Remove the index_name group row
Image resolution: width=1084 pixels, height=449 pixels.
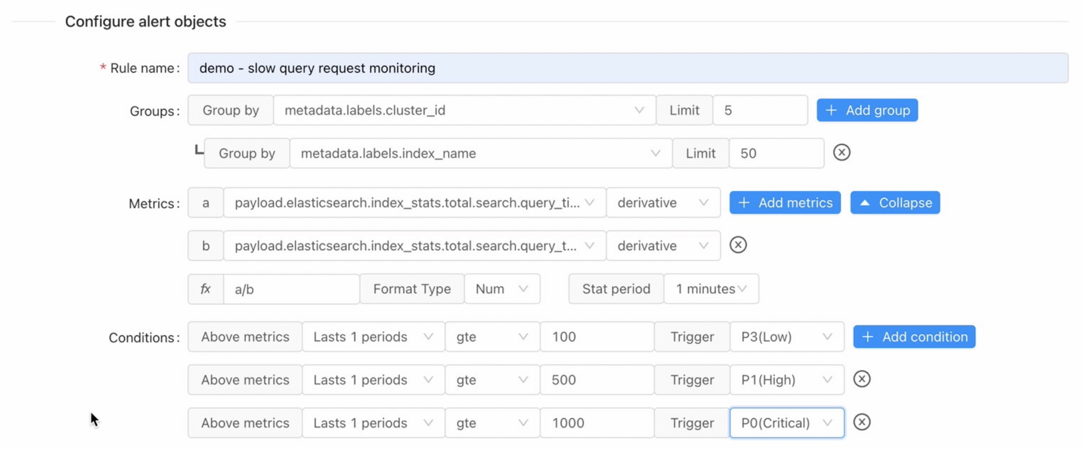coord(841,153)
